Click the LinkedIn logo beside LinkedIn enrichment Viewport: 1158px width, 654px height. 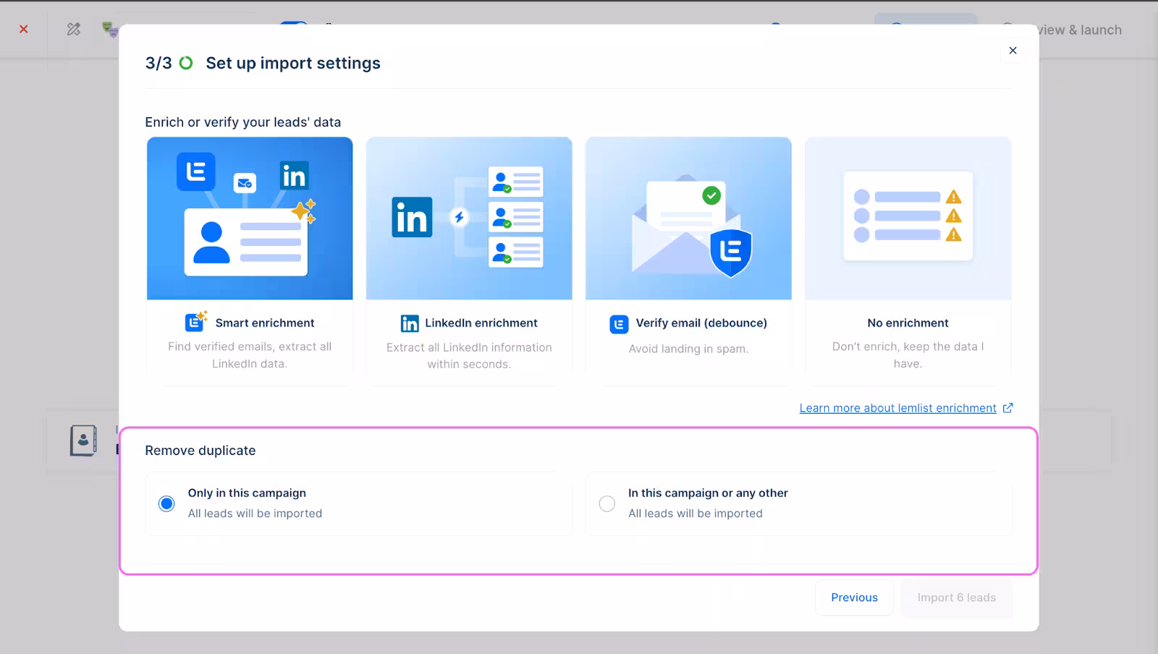click(x=410, y=323)
